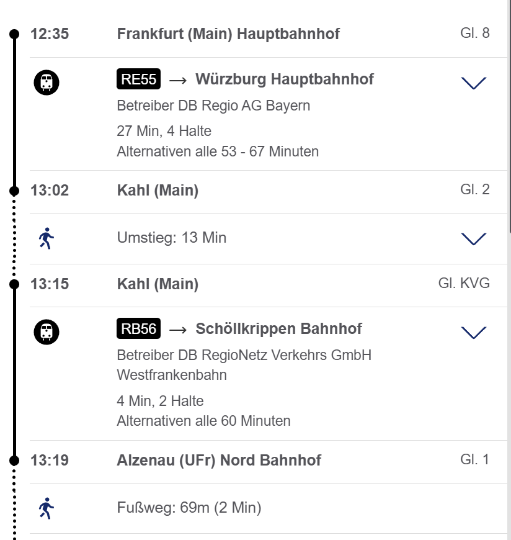The image size is (511, 540).
Task: Click the Gl. KVG platform label
Action: [464, 284]
